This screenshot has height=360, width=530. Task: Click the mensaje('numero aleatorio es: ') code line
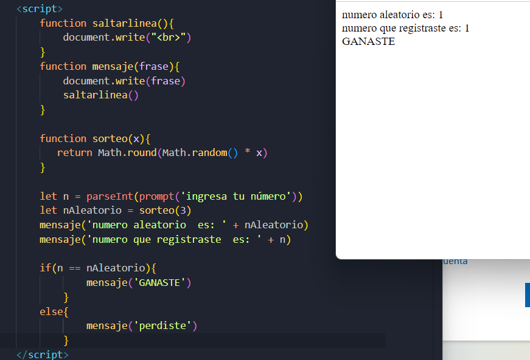click(174, 225)
